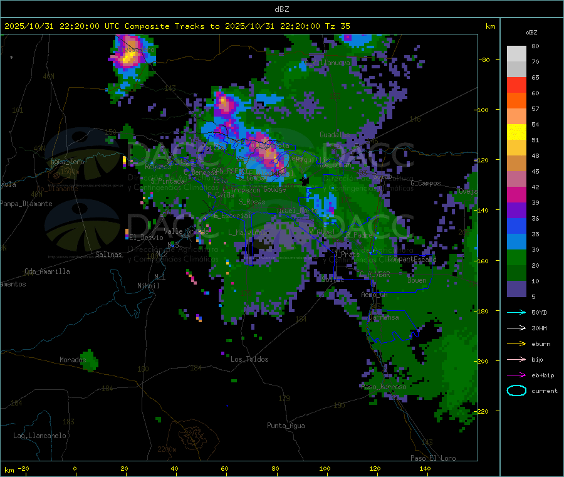The height and width of the screenshot is (477, 564).
Task: Click the 'Agua_Toro' map label
Action: [x=67, y=162]
